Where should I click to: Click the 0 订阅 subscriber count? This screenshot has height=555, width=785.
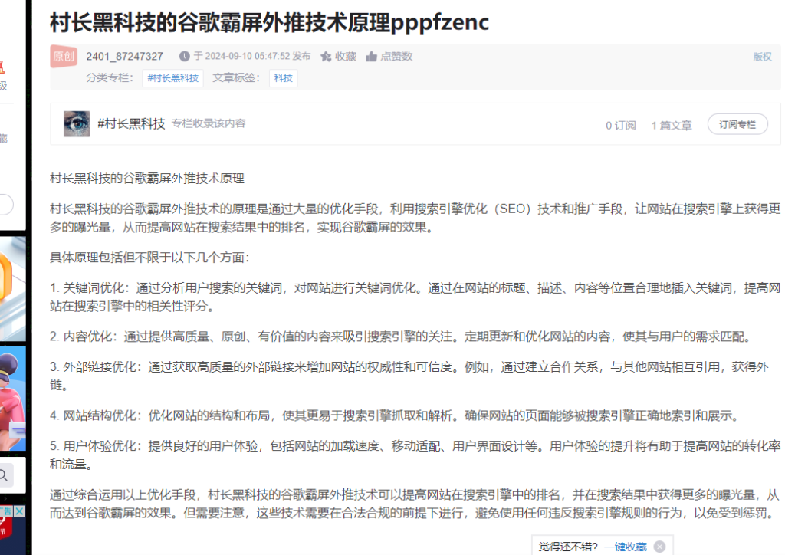(x=620, y=126)
